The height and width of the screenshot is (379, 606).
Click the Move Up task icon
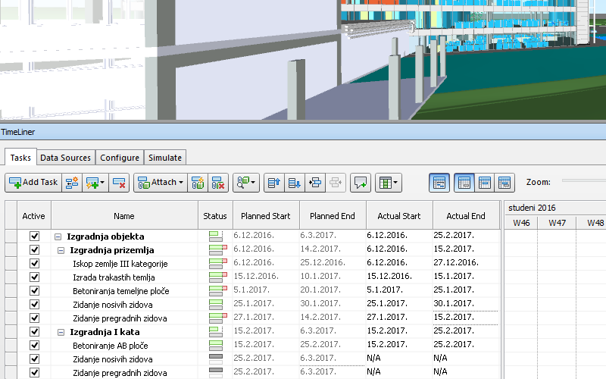(274, 182)
